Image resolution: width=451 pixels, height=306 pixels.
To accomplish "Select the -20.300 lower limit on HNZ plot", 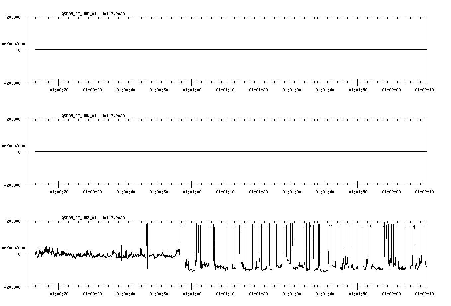I will coord(12,287).
